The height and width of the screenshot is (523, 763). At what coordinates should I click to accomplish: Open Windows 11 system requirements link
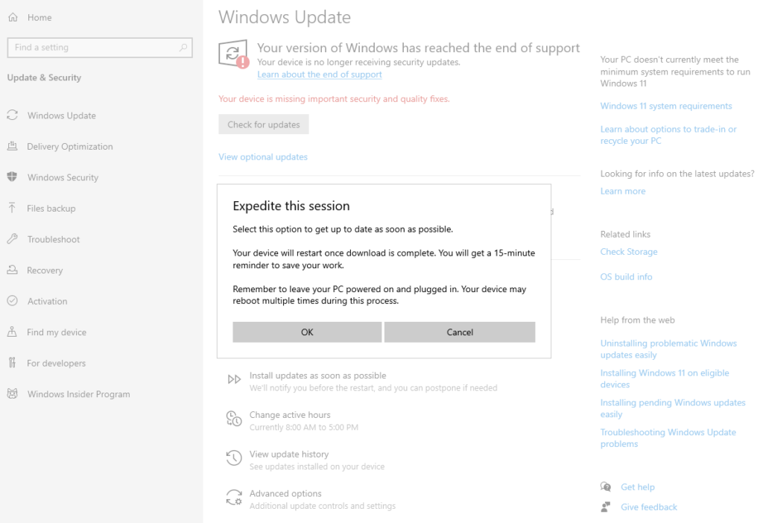tap(666, 106)
